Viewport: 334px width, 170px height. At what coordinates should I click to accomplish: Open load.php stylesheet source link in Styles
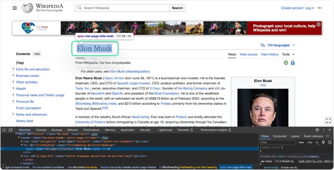(x=316, y=161)
